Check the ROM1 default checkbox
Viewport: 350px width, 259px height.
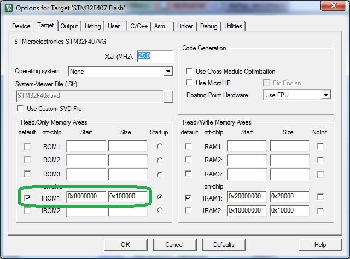pyautogui.click(x=27, y=146)
